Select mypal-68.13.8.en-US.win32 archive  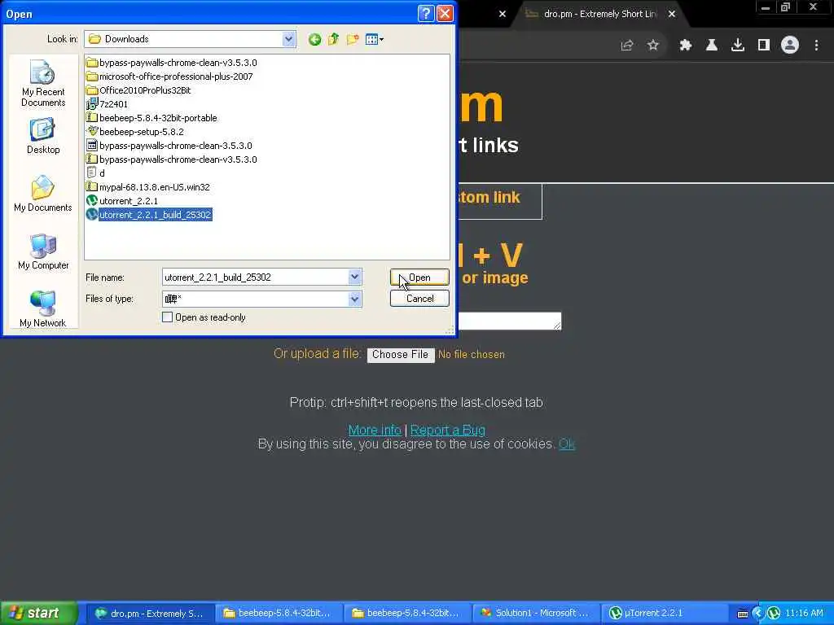[x=148, y=187]
